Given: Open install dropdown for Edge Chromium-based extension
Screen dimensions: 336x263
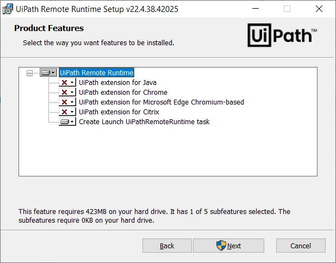Looking at the screenshot, I should pos(67,102).
